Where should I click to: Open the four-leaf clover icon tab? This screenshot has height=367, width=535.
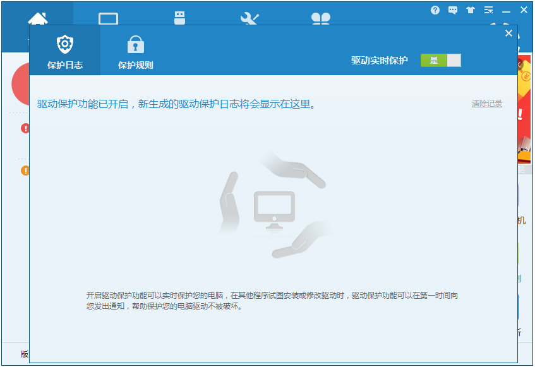(321, 18)
